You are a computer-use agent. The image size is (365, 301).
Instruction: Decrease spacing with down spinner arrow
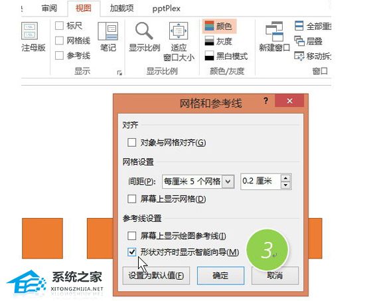pyautogui.click(x=285, y=185)
